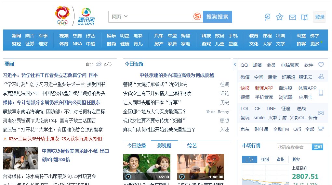
Task: Expand 更多 in the navigation bar
Action: click(x=315, y=44)
